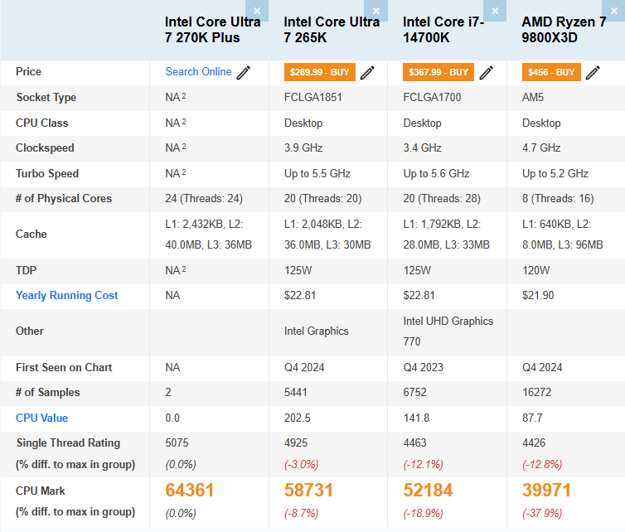Follow the CPU Value link
625x532 pixels.
coord(42,418)
